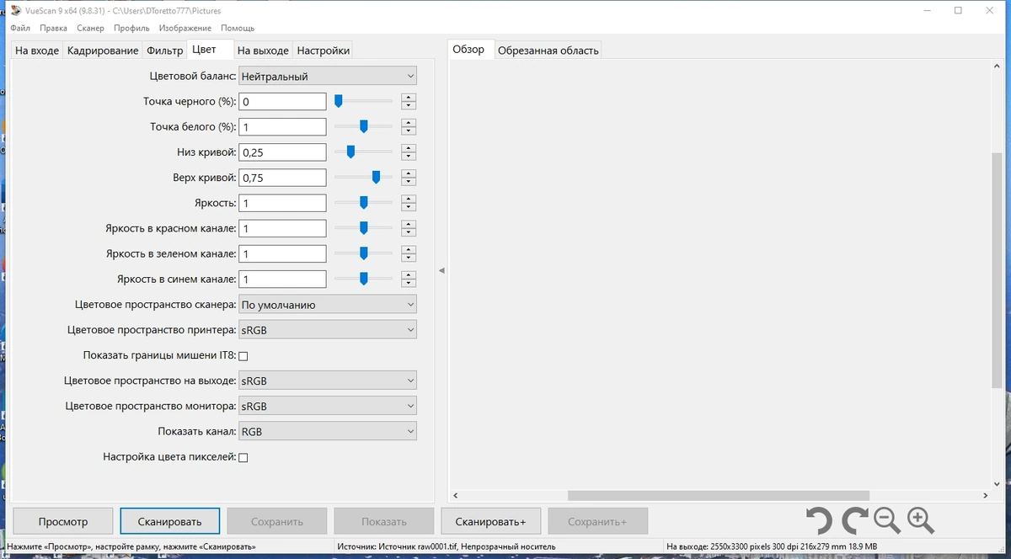Click the preview scrollbar right arrow
Screen dimensions: 1011x559
coord(985,496)
